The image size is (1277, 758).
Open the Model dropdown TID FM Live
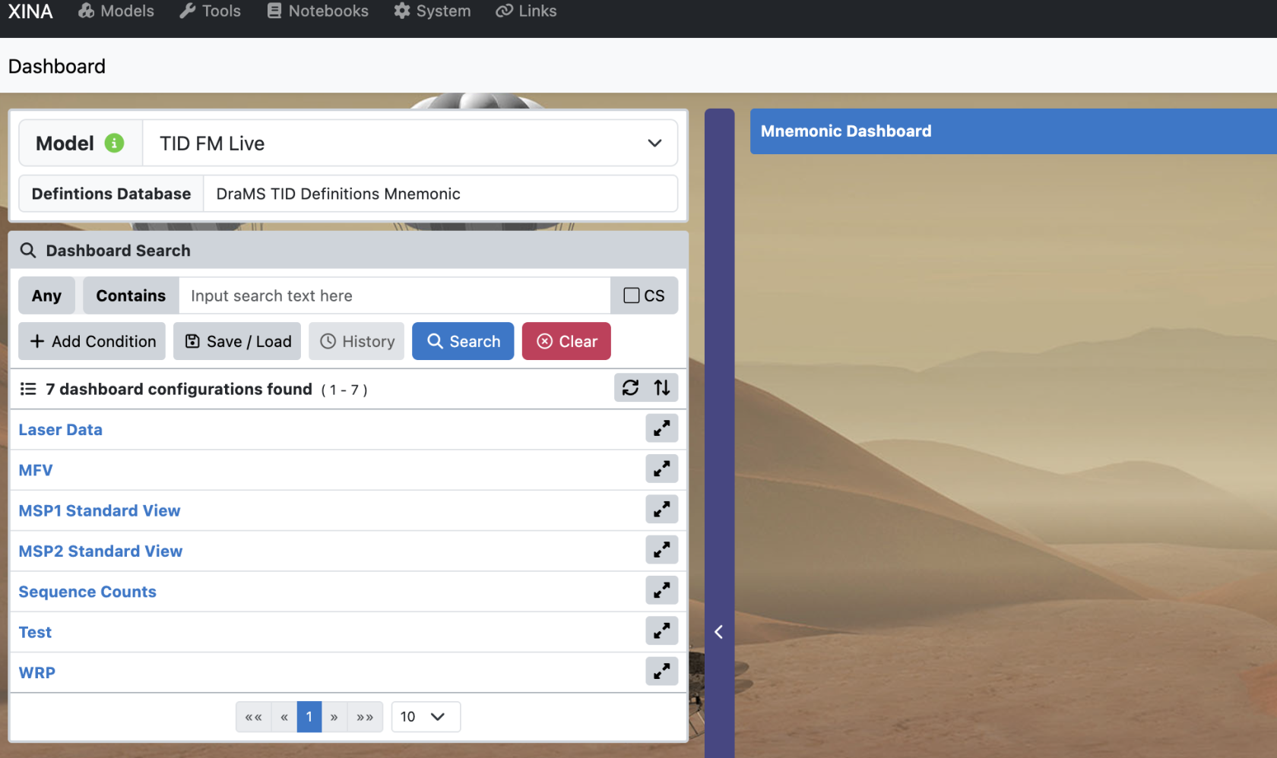[x=410, y=143]
